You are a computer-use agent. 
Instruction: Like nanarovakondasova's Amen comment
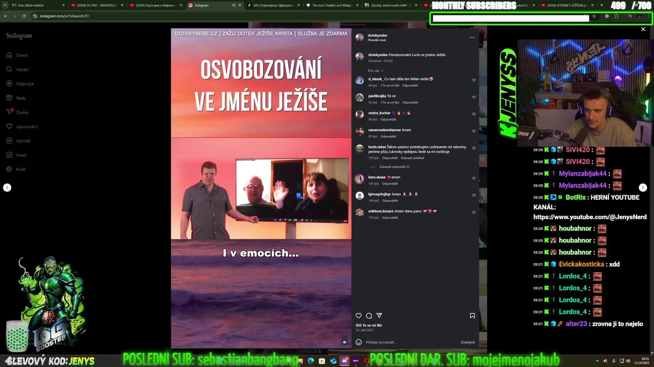pyautogui.click(x=474, y=131)
